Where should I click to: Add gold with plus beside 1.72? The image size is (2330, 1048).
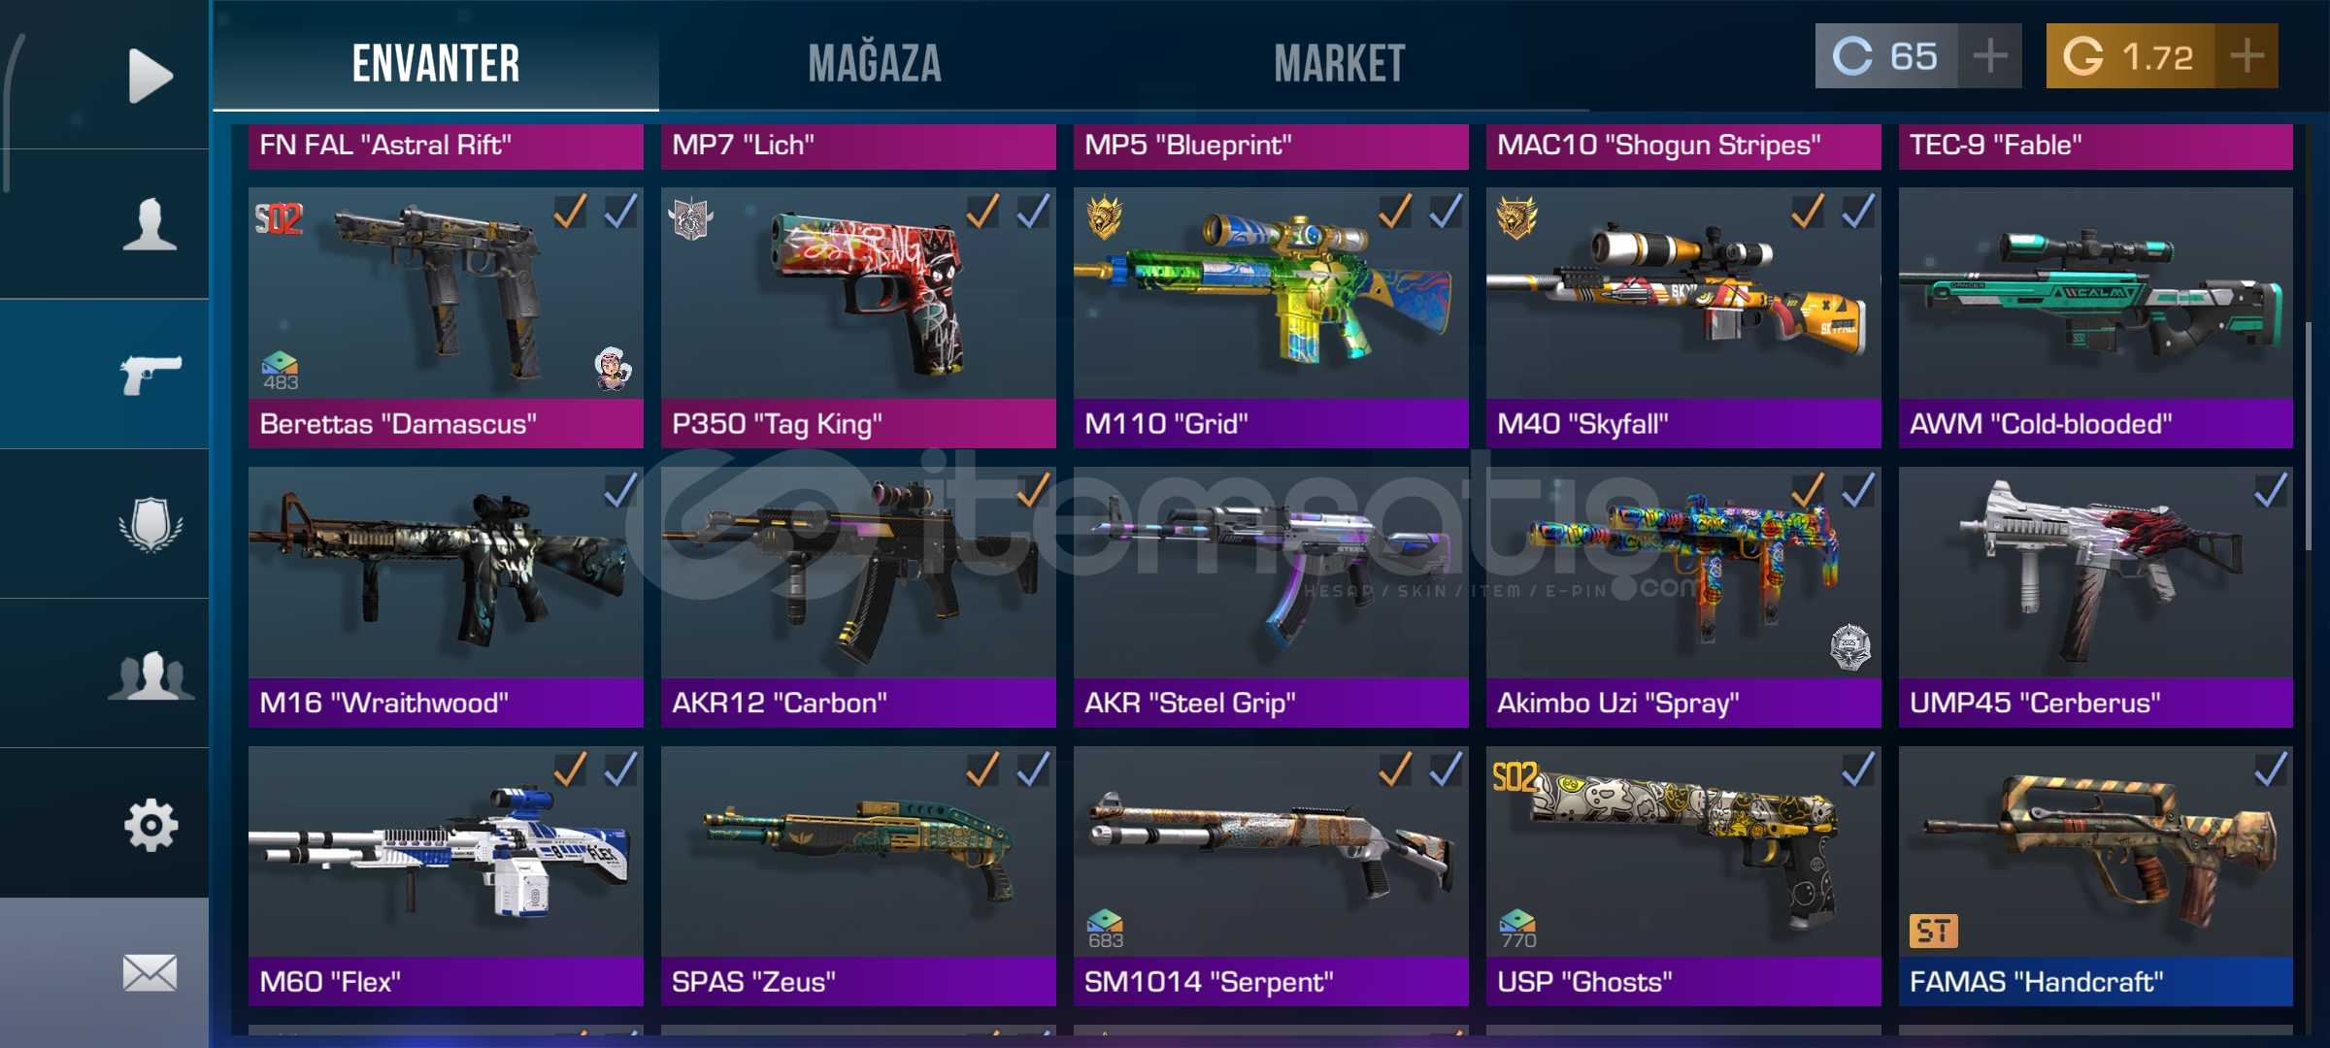(2247, 56)
